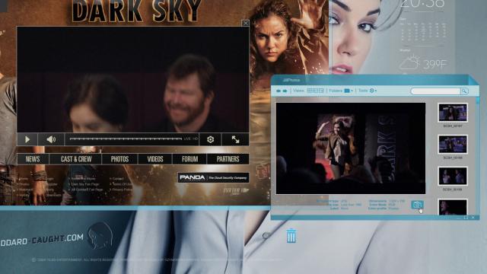Open the Terms Of Use link
487x274 pixels.
click(121, 184)
